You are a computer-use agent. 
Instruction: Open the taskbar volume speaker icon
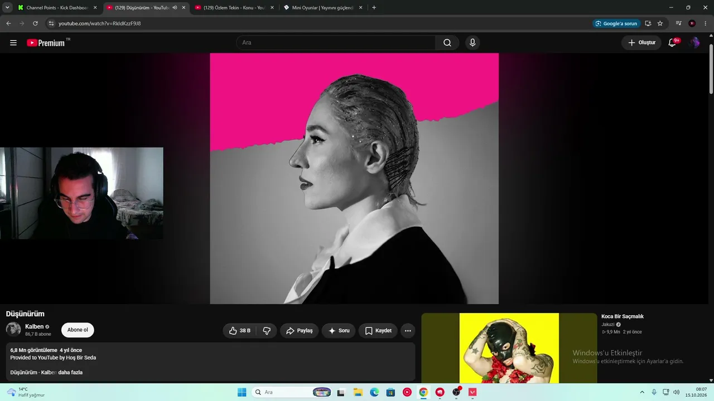pos(677,392)
